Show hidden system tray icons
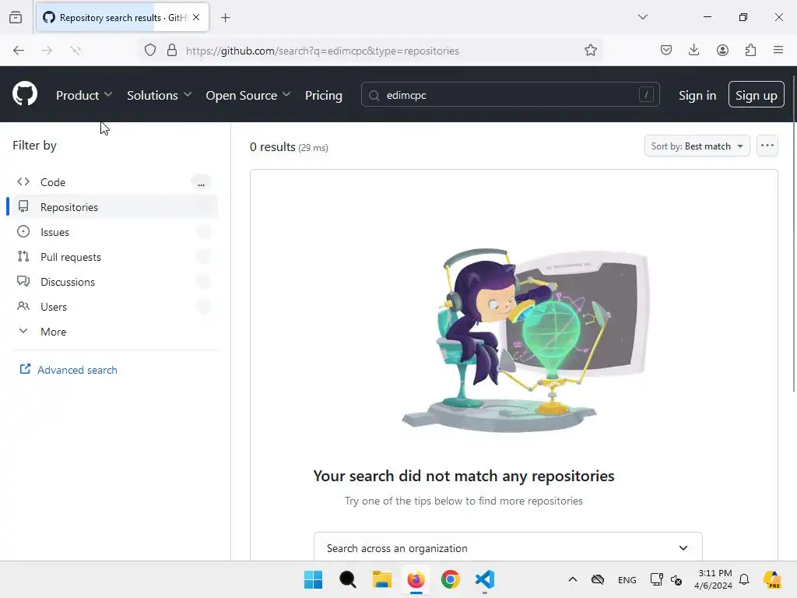This screenshot has height=598, width=797. pos(572,579)
